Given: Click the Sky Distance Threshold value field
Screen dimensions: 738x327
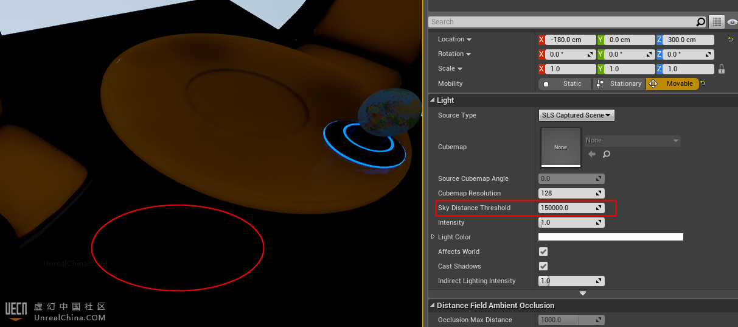Looking at the screenshot, I should point(566,208).
